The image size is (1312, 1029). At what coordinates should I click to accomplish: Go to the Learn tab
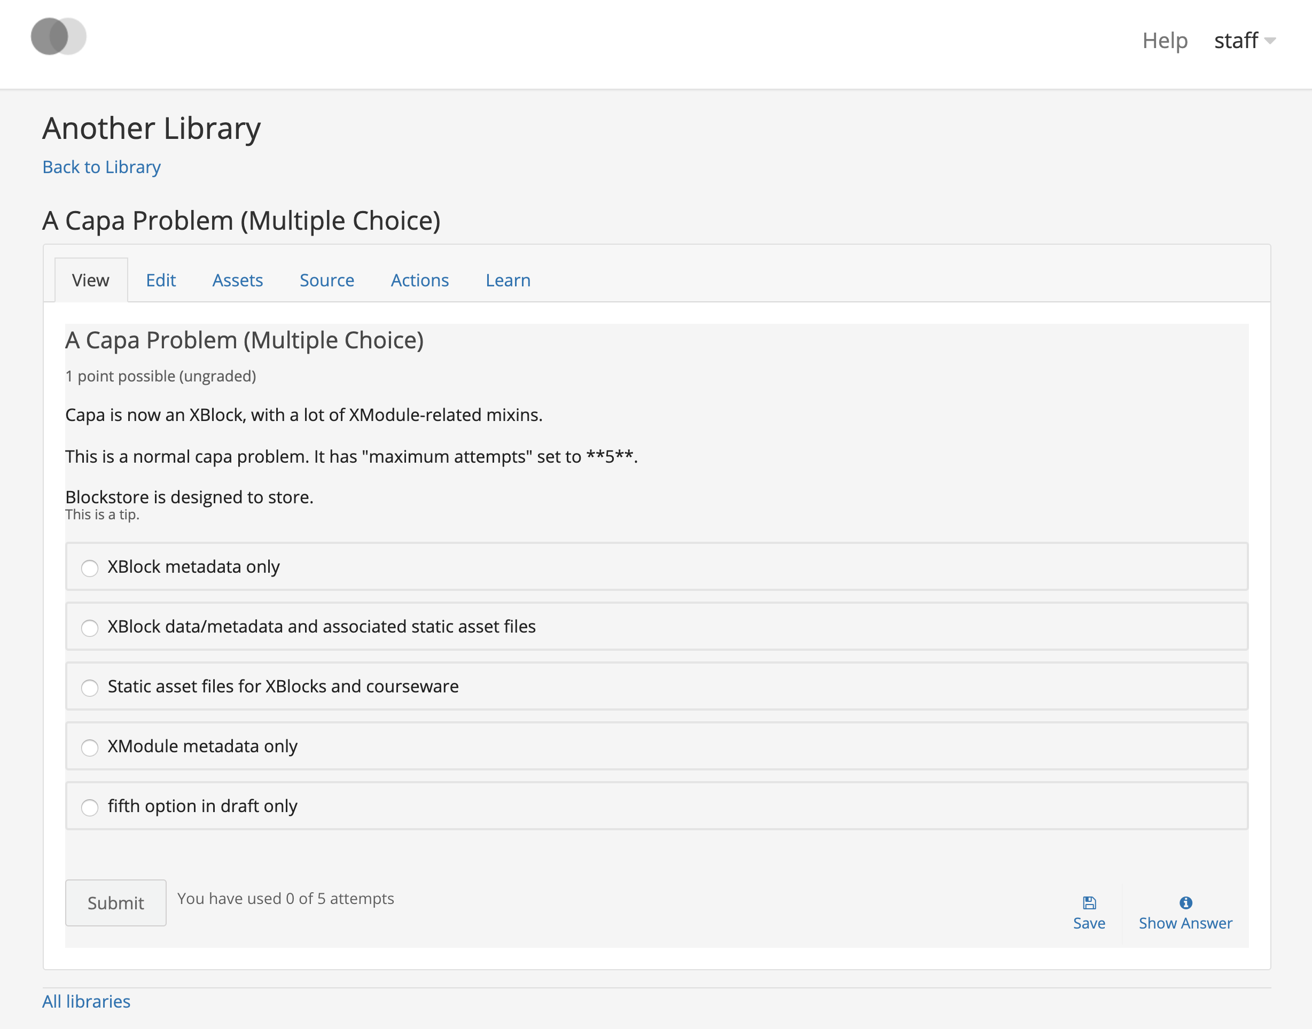pos(508,280)
